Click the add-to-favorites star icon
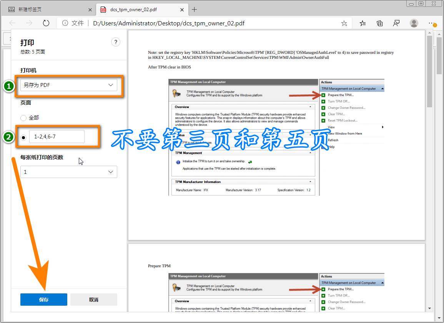Viewport: 444px width, 323px height. 344,23
